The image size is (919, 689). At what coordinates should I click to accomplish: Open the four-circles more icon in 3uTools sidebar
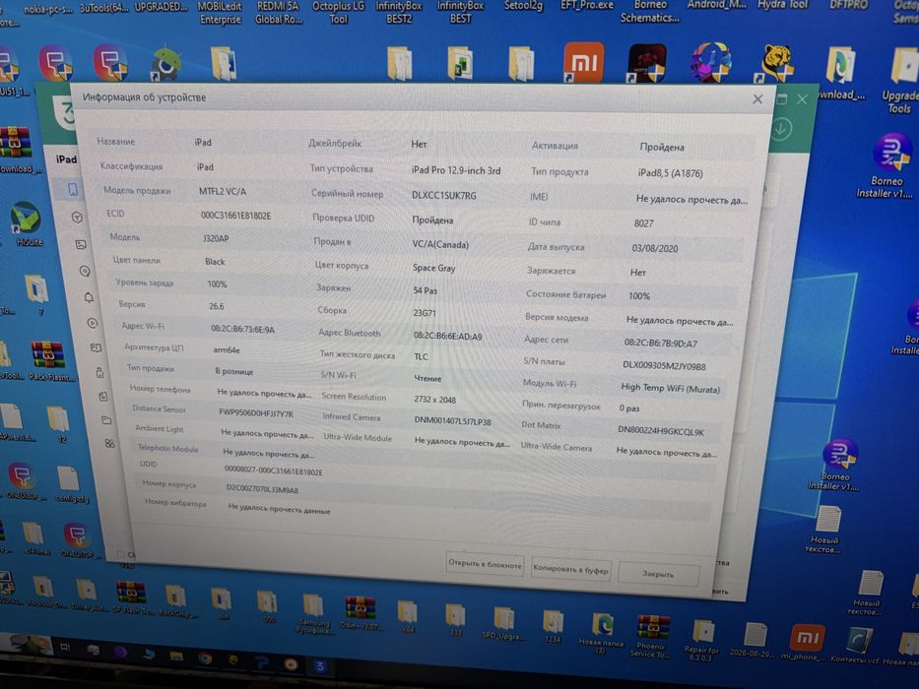click(109, 444)
